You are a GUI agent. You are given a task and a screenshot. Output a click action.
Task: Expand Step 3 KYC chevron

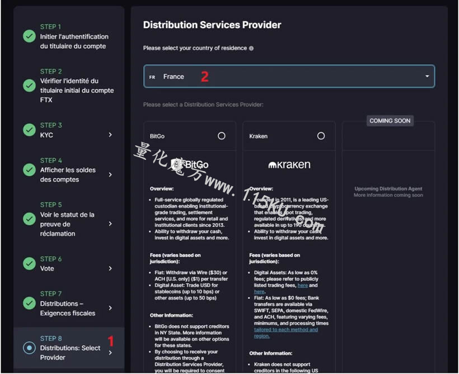[110, 135]
